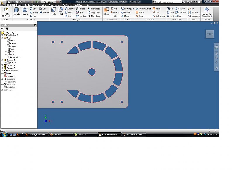Click the FRONT face of ViewCube
The image size is (234, 175).
coord(209,34)
